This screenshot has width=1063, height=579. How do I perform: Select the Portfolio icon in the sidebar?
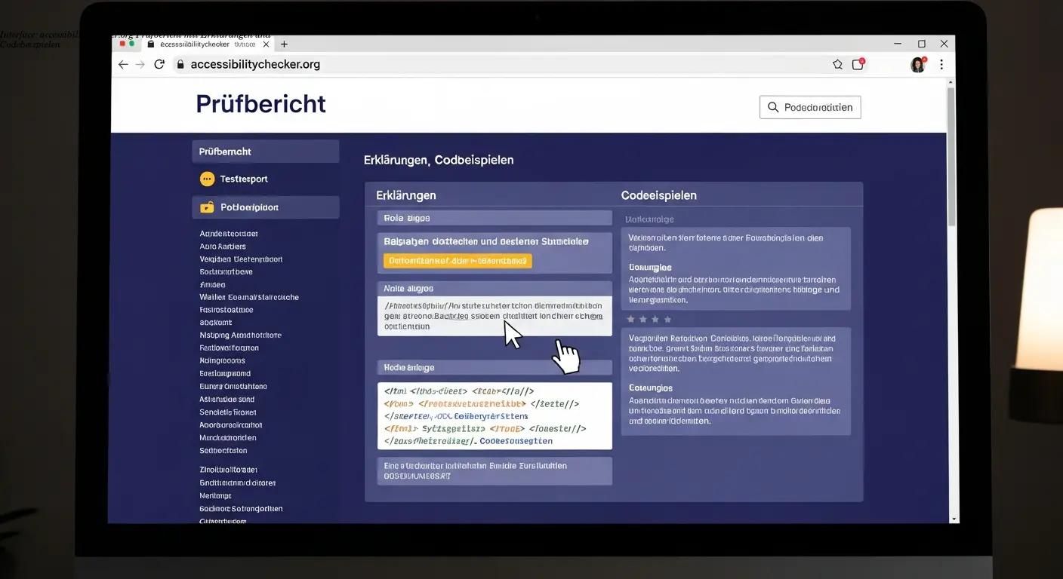pos(206,207)
